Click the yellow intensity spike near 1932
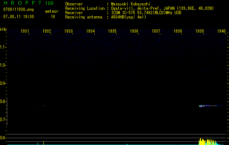Viewport: 229px width, 145px height. pos(43,143)
